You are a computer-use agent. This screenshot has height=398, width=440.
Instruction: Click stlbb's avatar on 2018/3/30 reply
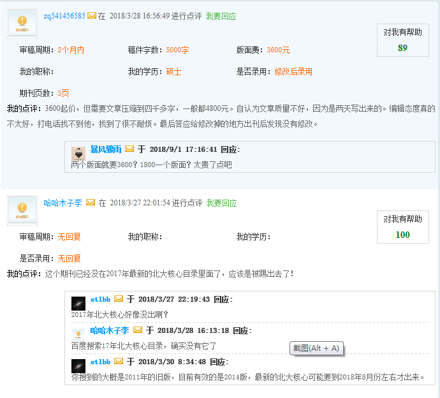[78, 365]
